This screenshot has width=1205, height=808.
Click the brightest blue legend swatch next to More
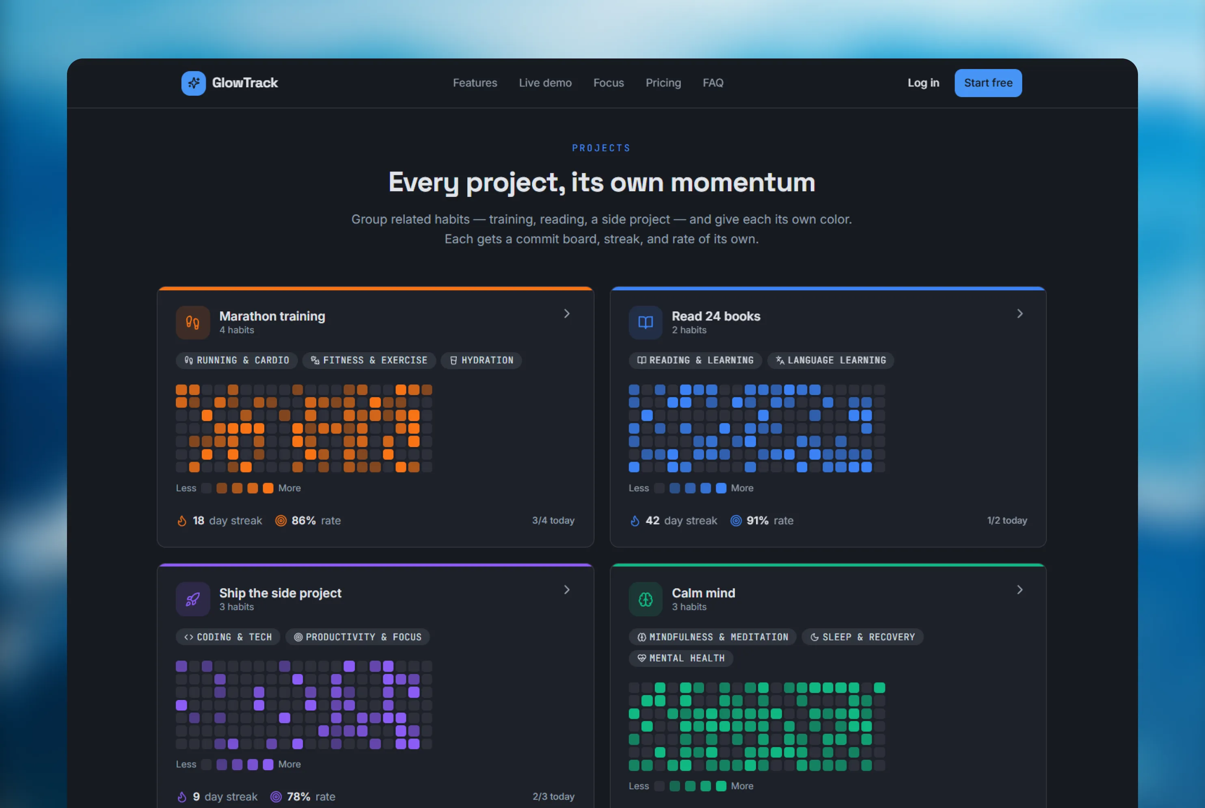[721, 488]
